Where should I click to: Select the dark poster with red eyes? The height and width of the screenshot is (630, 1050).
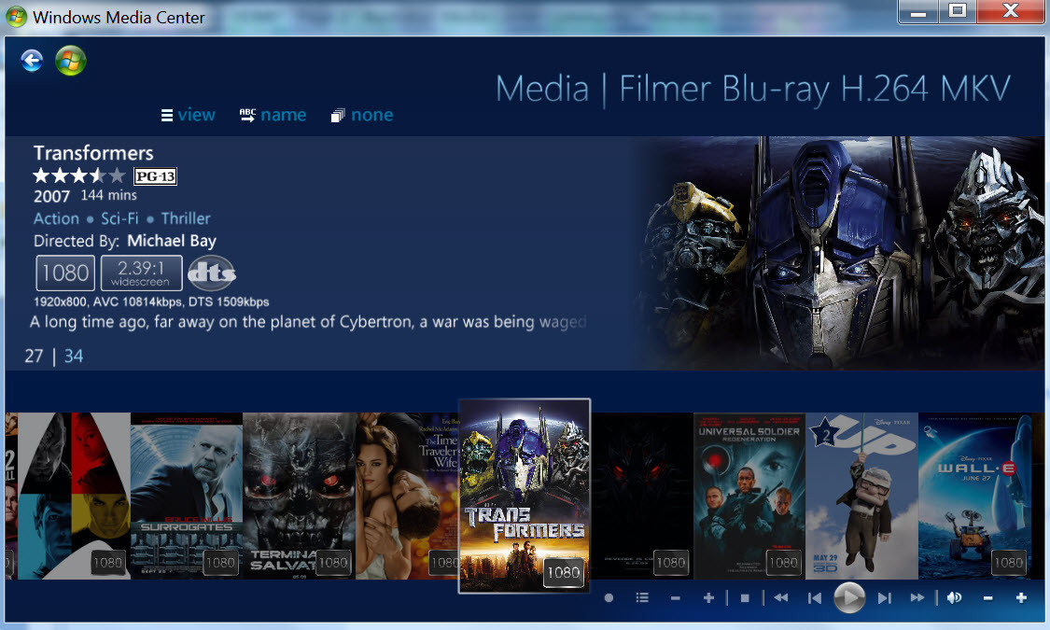click(x=641, y=496)
